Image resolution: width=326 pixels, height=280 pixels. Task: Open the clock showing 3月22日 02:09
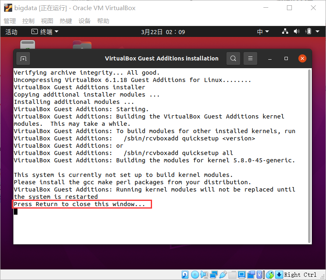pyautogui.click(x=163, y=32)
